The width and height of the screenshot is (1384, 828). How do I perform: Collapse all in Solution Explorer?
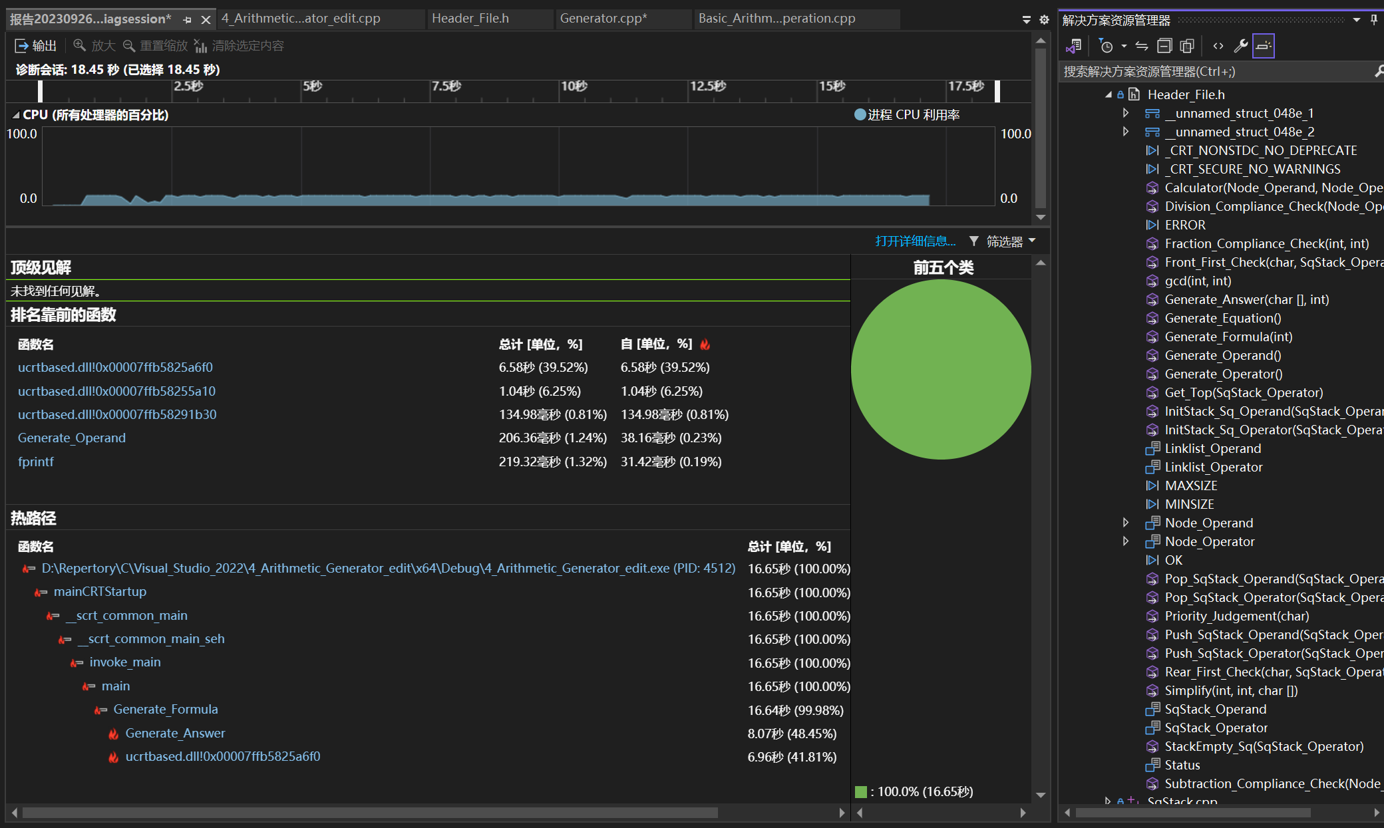click(1164, 46)
